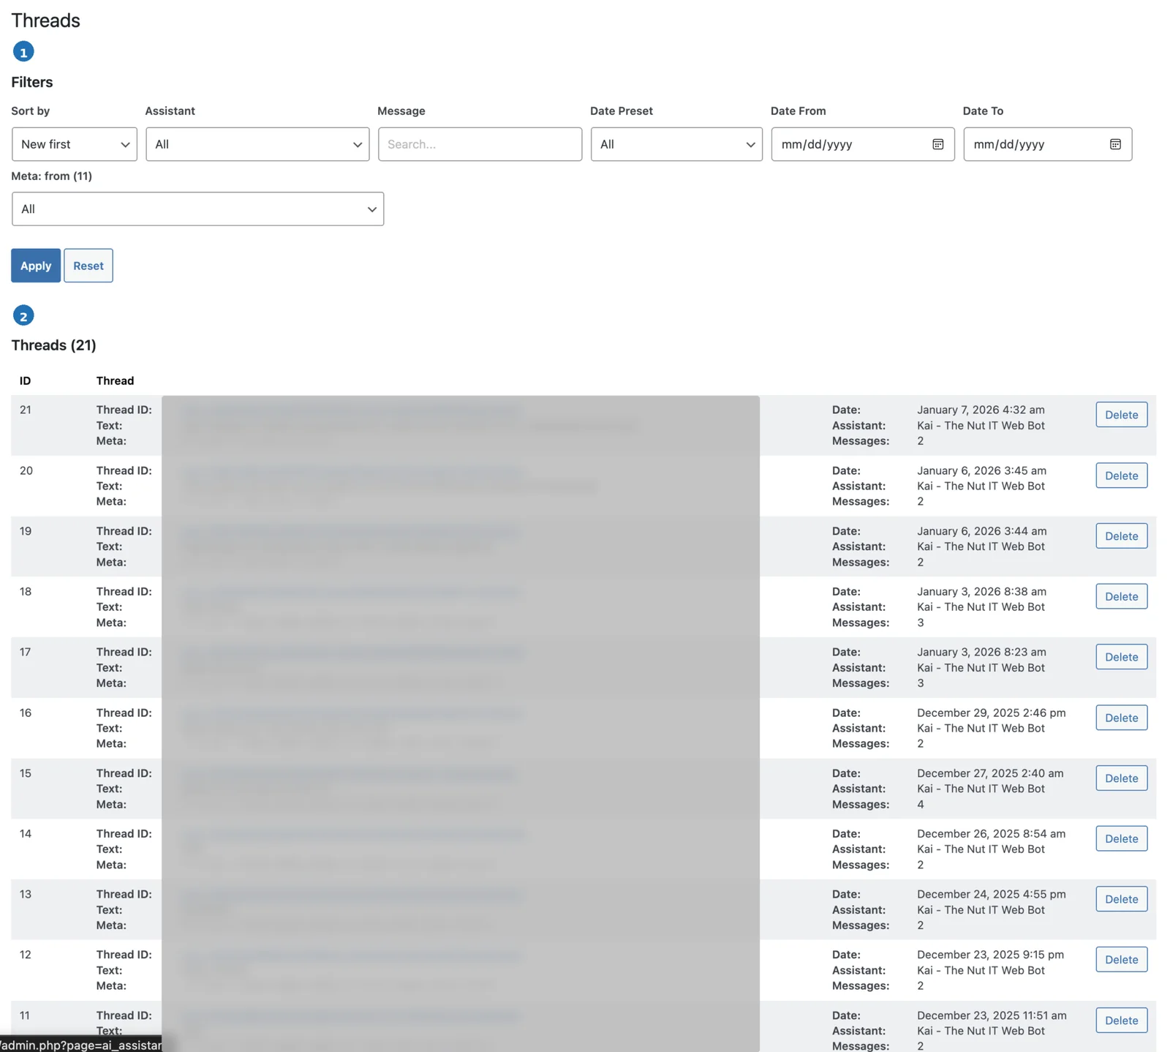The width and height of the screenshot is (1170, 1052).
Task: Click into the Message search field
Action: (x=480, y=144)
